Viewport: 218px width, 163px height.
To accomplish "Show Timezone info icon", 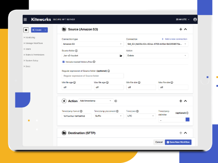I will [x=138, y=111].
